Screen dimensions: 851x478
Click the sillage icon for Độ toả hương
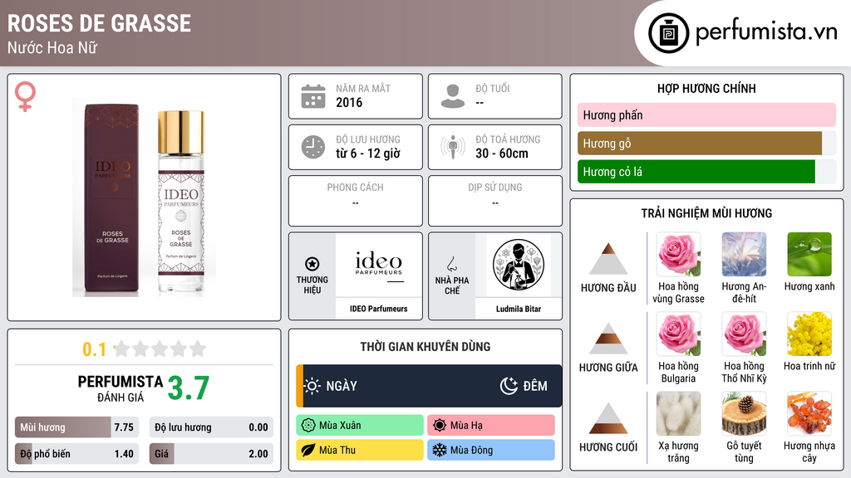pyautogui.click(x=453, y=147)
